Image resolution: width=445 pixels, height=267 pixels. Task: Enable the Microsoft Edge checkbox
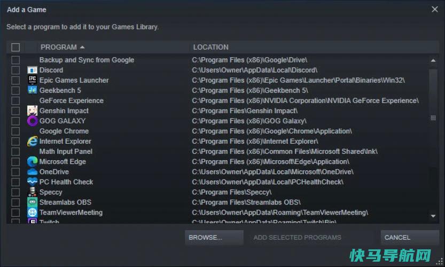pyautogui.click(x=15, y=162)
